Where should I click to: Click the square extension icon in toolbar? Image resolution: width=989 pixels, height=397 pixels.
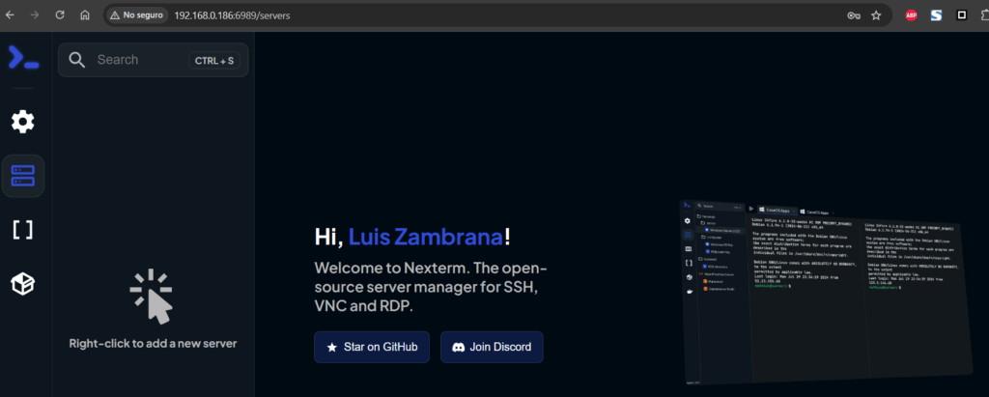[961, 15]
